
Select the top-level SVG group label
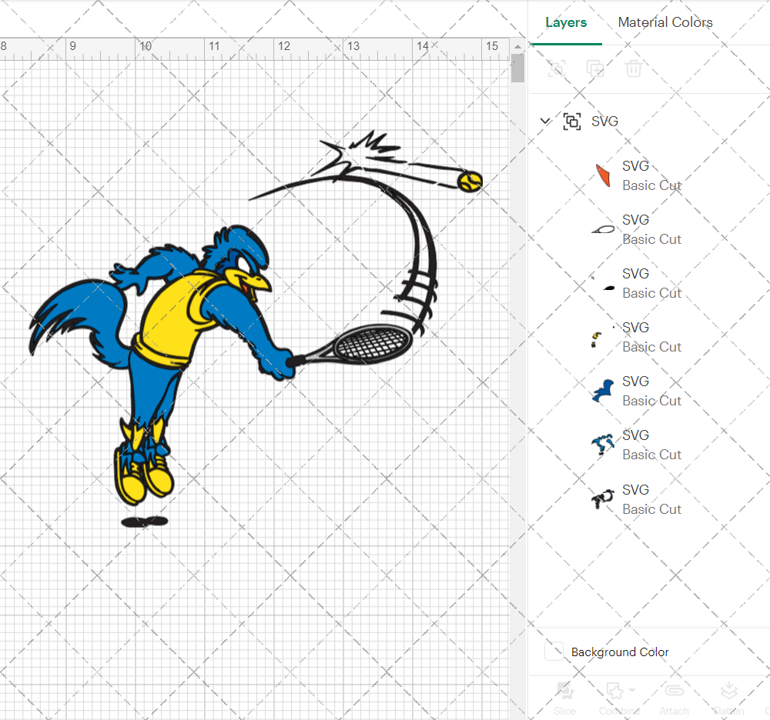[604, 121]
